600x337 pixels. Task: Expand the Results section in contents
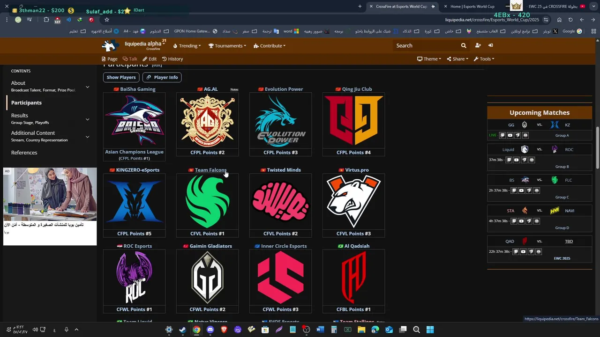pos(87,119)
